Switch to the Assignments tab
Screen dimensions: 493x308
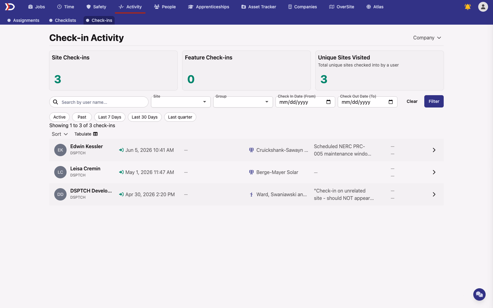point(23,20)
